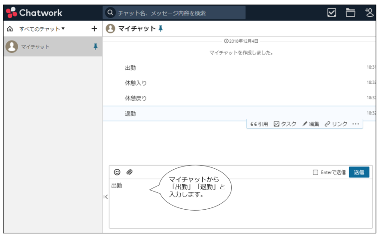Open the file management folder icon
Image resolution: width=380 pixels, height=237 pixels.
(350, 13)
